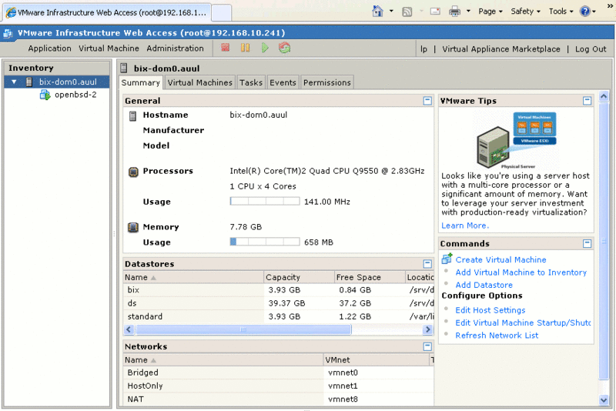Click the VMware logo icon in title bar
The height and width of the screenshot is (411, 616).
click(8, 33)
